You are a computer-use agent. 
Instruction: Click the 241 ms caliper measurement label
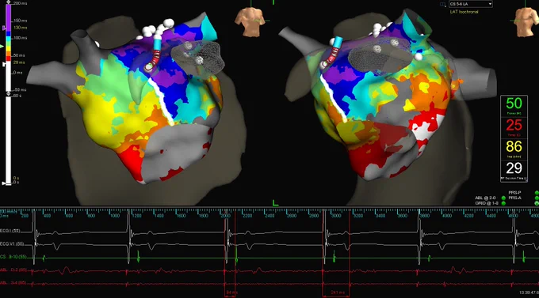[x=337, y=292]
